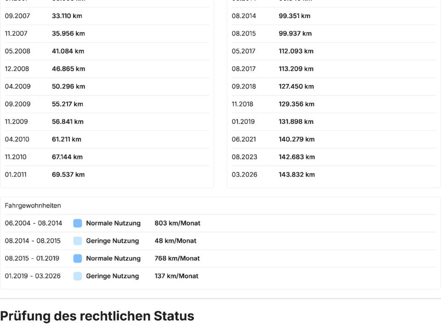441x330 pixels.
Task: Select the blue swatch for 08.2015 - 01.2019
Action: tap(78, 258)
